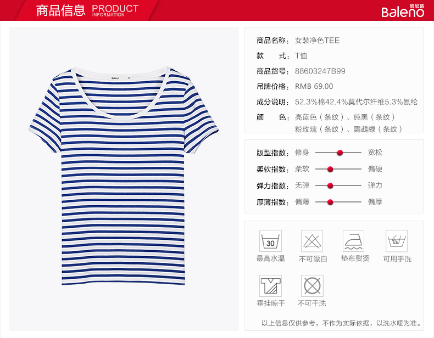The image size is (434, 338).
Task: Click the do-not-bleach triangle icon
Action: 312,241
